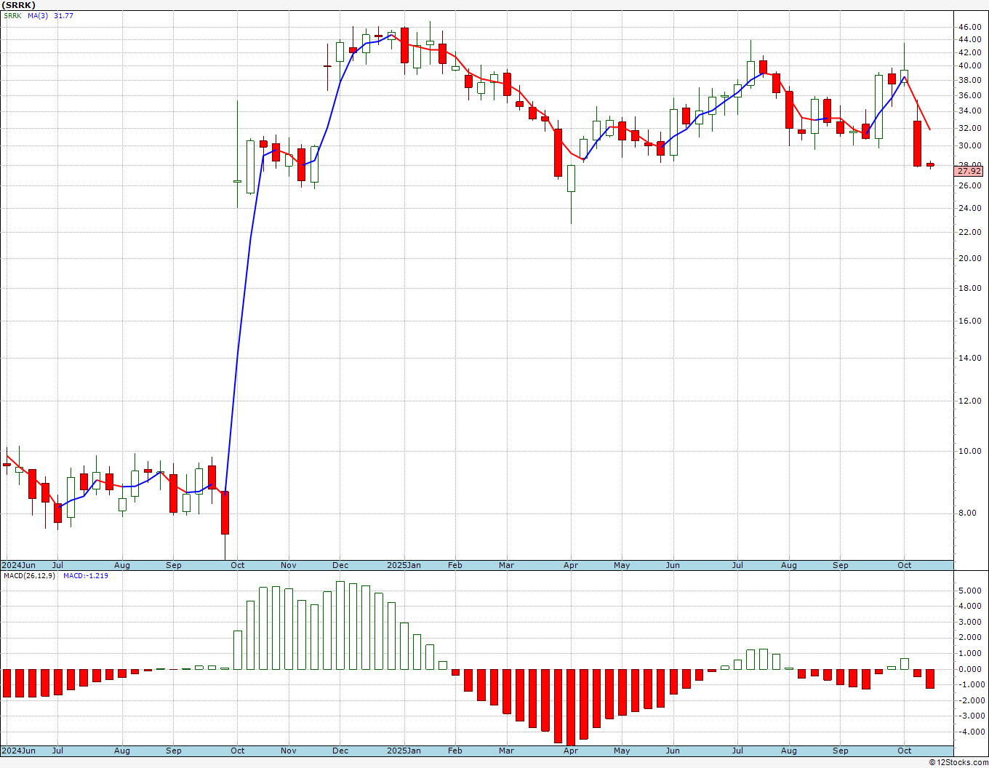
Task: Select the 0.000 MACD axis label
Action: tap(972, 670)
